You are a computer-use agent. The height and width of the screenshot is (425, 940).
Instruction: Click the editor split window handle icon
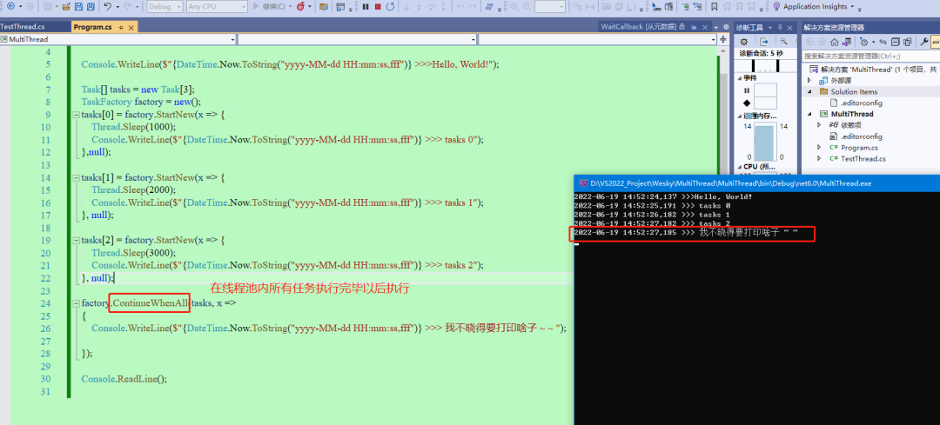(723, 39)
